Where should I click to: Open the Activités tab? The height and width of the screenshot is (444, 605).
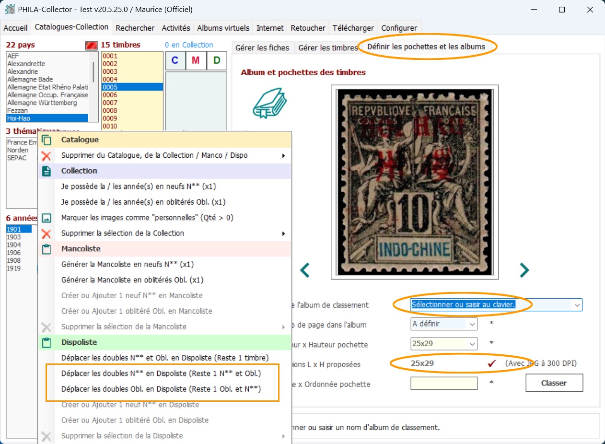coord(176,28)
